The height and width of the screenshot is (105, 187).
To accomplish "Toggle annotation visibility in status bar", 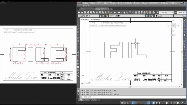I will [154, 103].
